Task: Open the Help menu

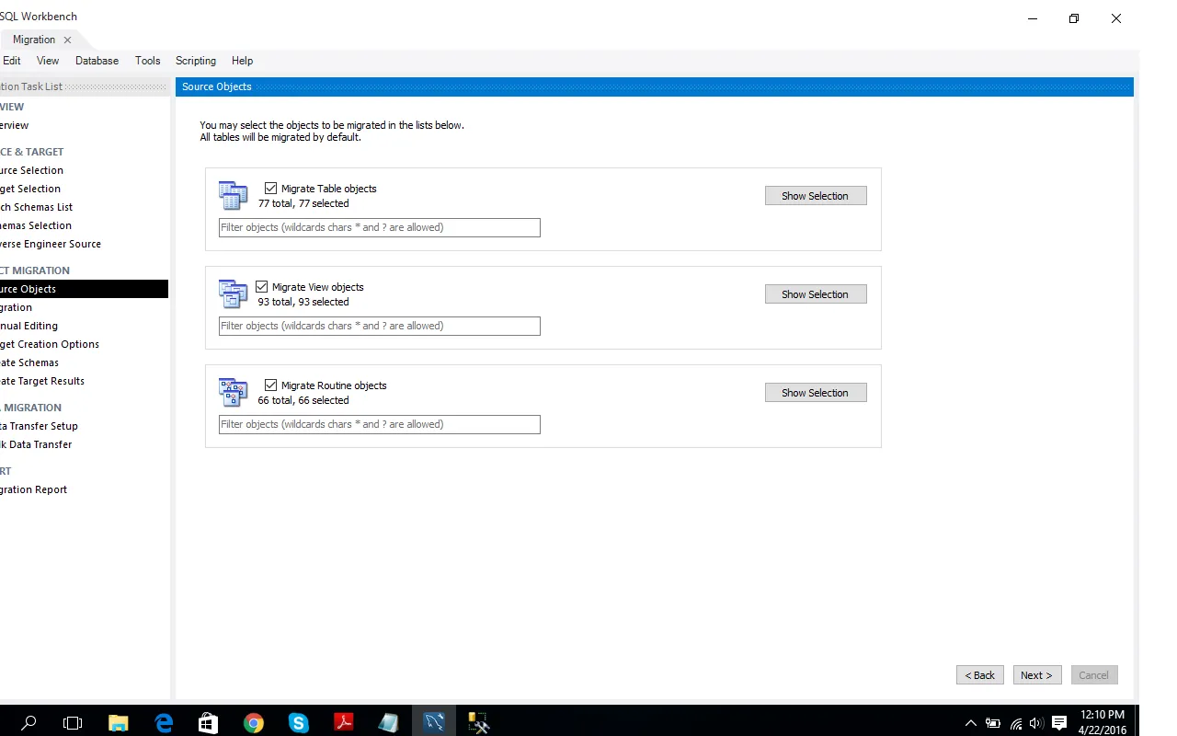Action: click(242, 61)
